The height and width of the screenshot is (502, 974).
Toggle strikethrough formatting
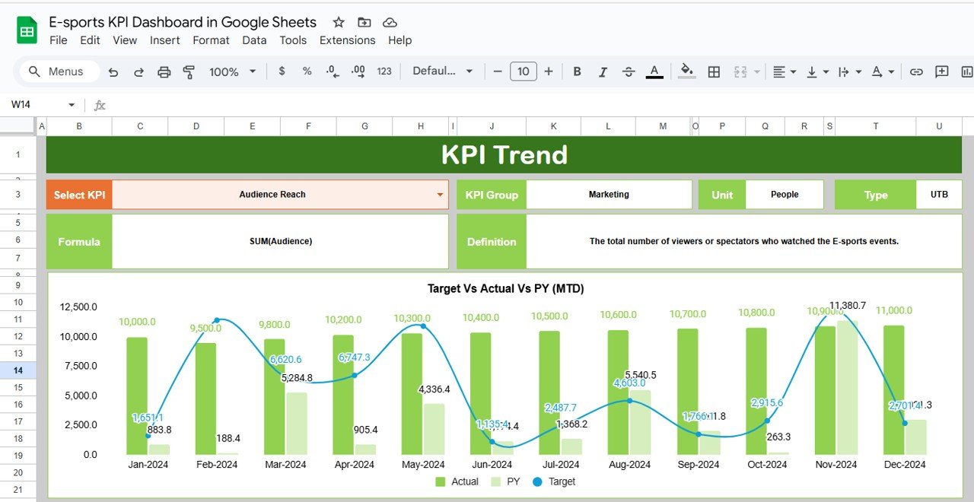click(x=629, y=71)
